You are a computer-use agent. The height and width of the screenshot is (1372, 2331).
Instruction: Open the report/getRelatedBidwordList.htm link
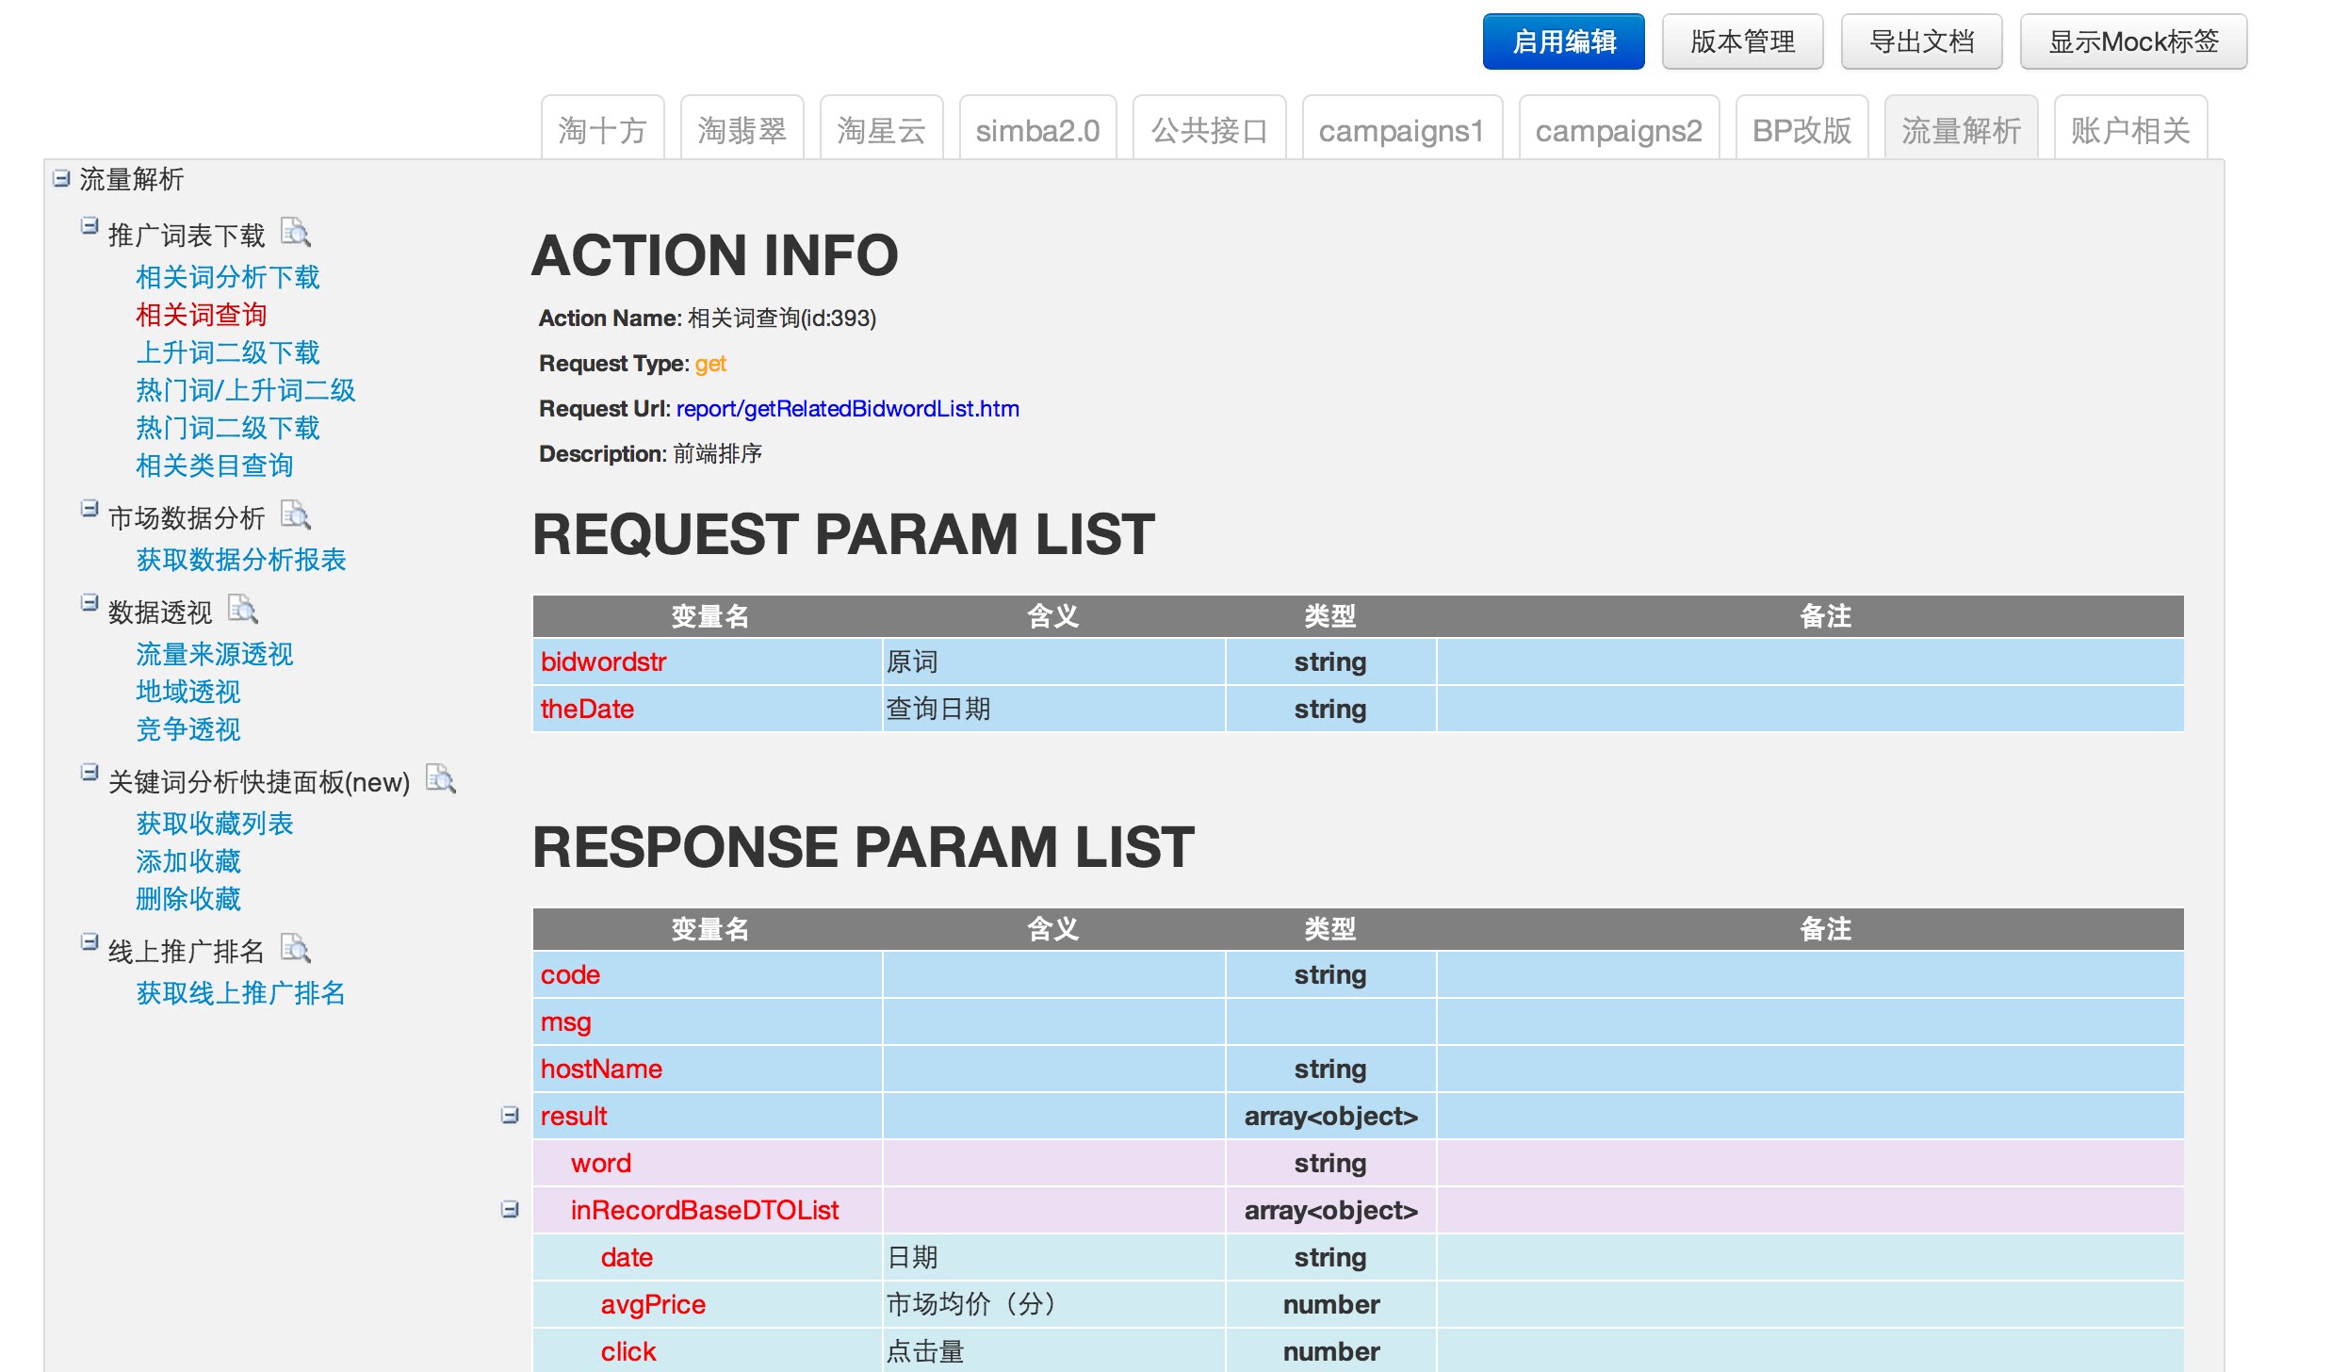coord(846,408)
